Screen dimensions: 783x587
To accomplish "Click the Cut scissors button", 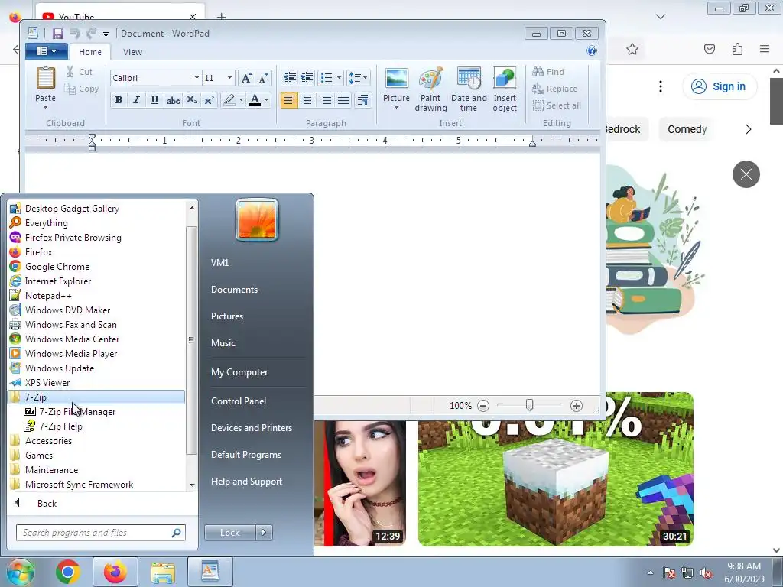I will (80, 72).
